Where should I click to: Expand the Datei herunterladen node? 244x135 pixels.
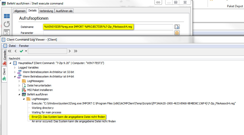tap(19, 85)
